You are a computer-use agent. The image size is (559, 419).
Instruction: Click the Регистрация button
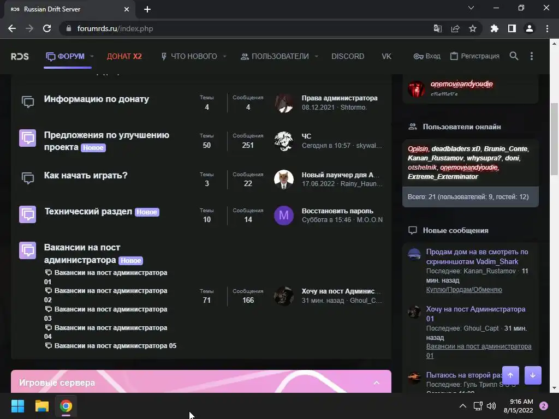(474, 56)
